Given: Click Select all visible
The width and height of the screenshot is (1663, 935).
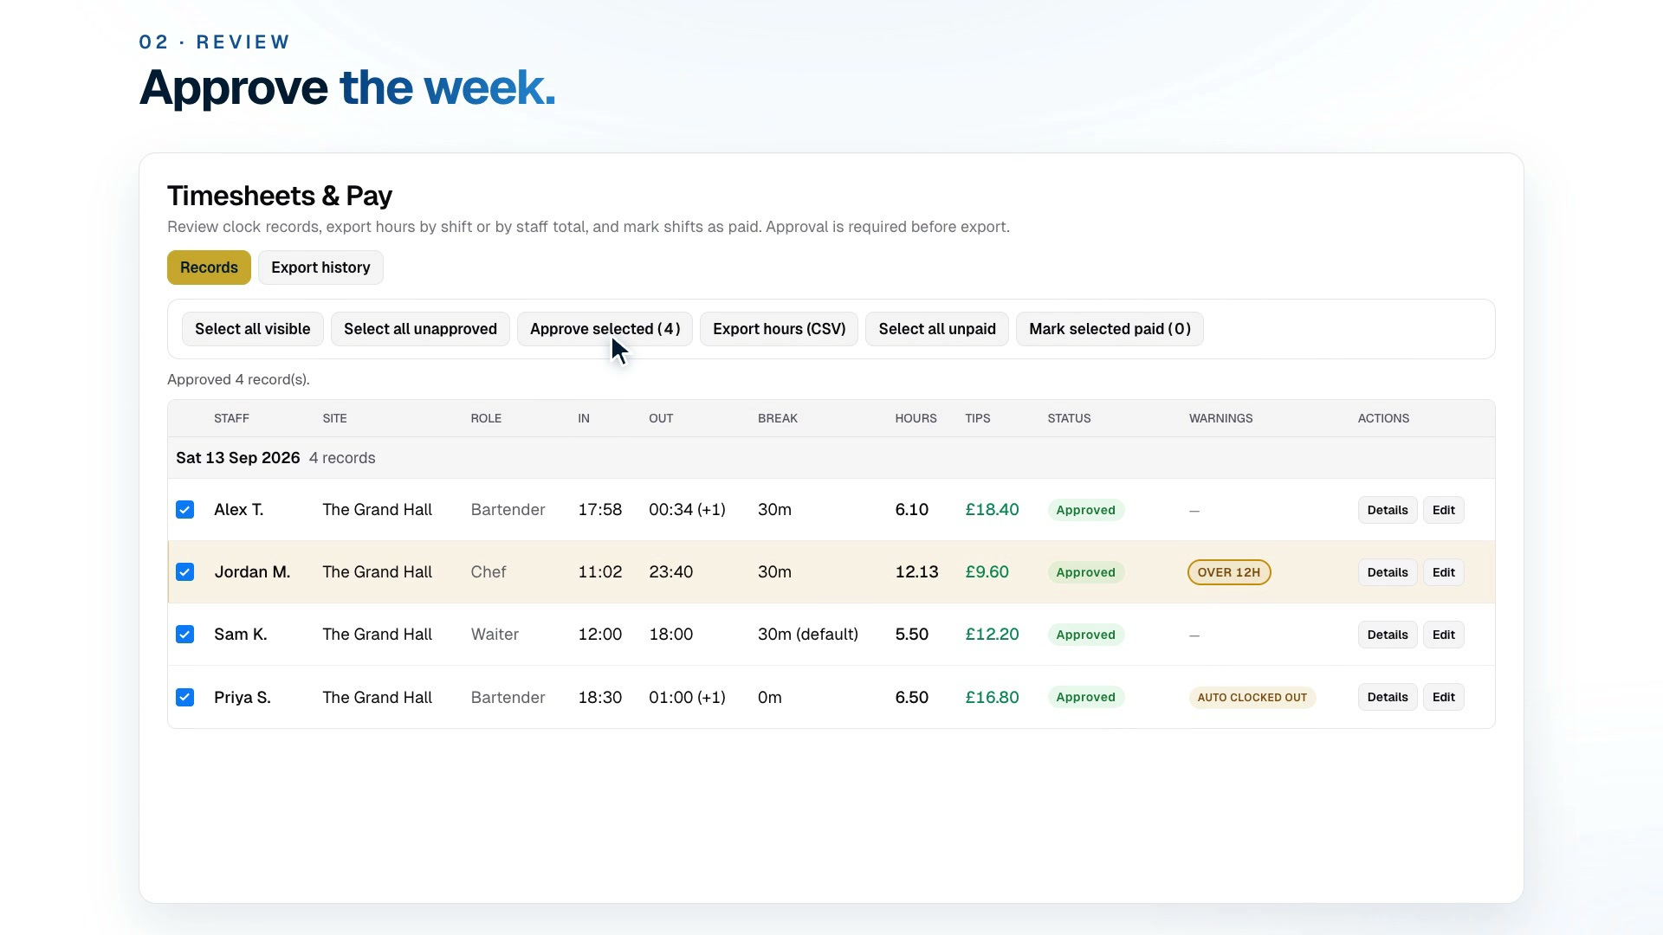Looking at the screenshot, I should click(252, 329).
